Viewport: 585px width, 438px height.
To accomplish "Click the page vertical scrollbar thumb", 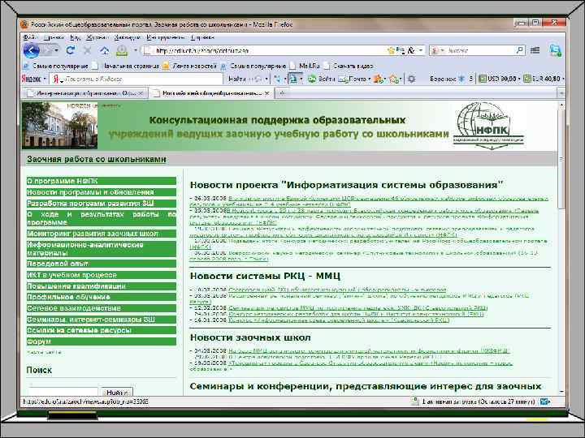I will [561, 160].
